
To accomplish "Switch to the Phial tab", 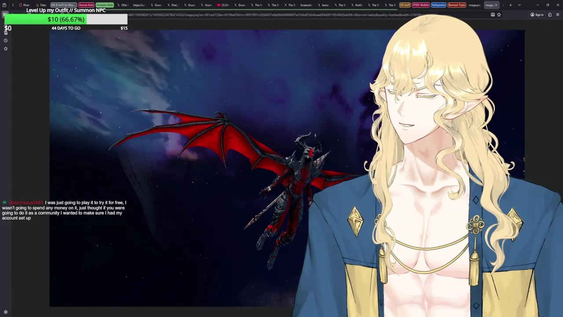I will pyautogui.click(x=25, y=5).
